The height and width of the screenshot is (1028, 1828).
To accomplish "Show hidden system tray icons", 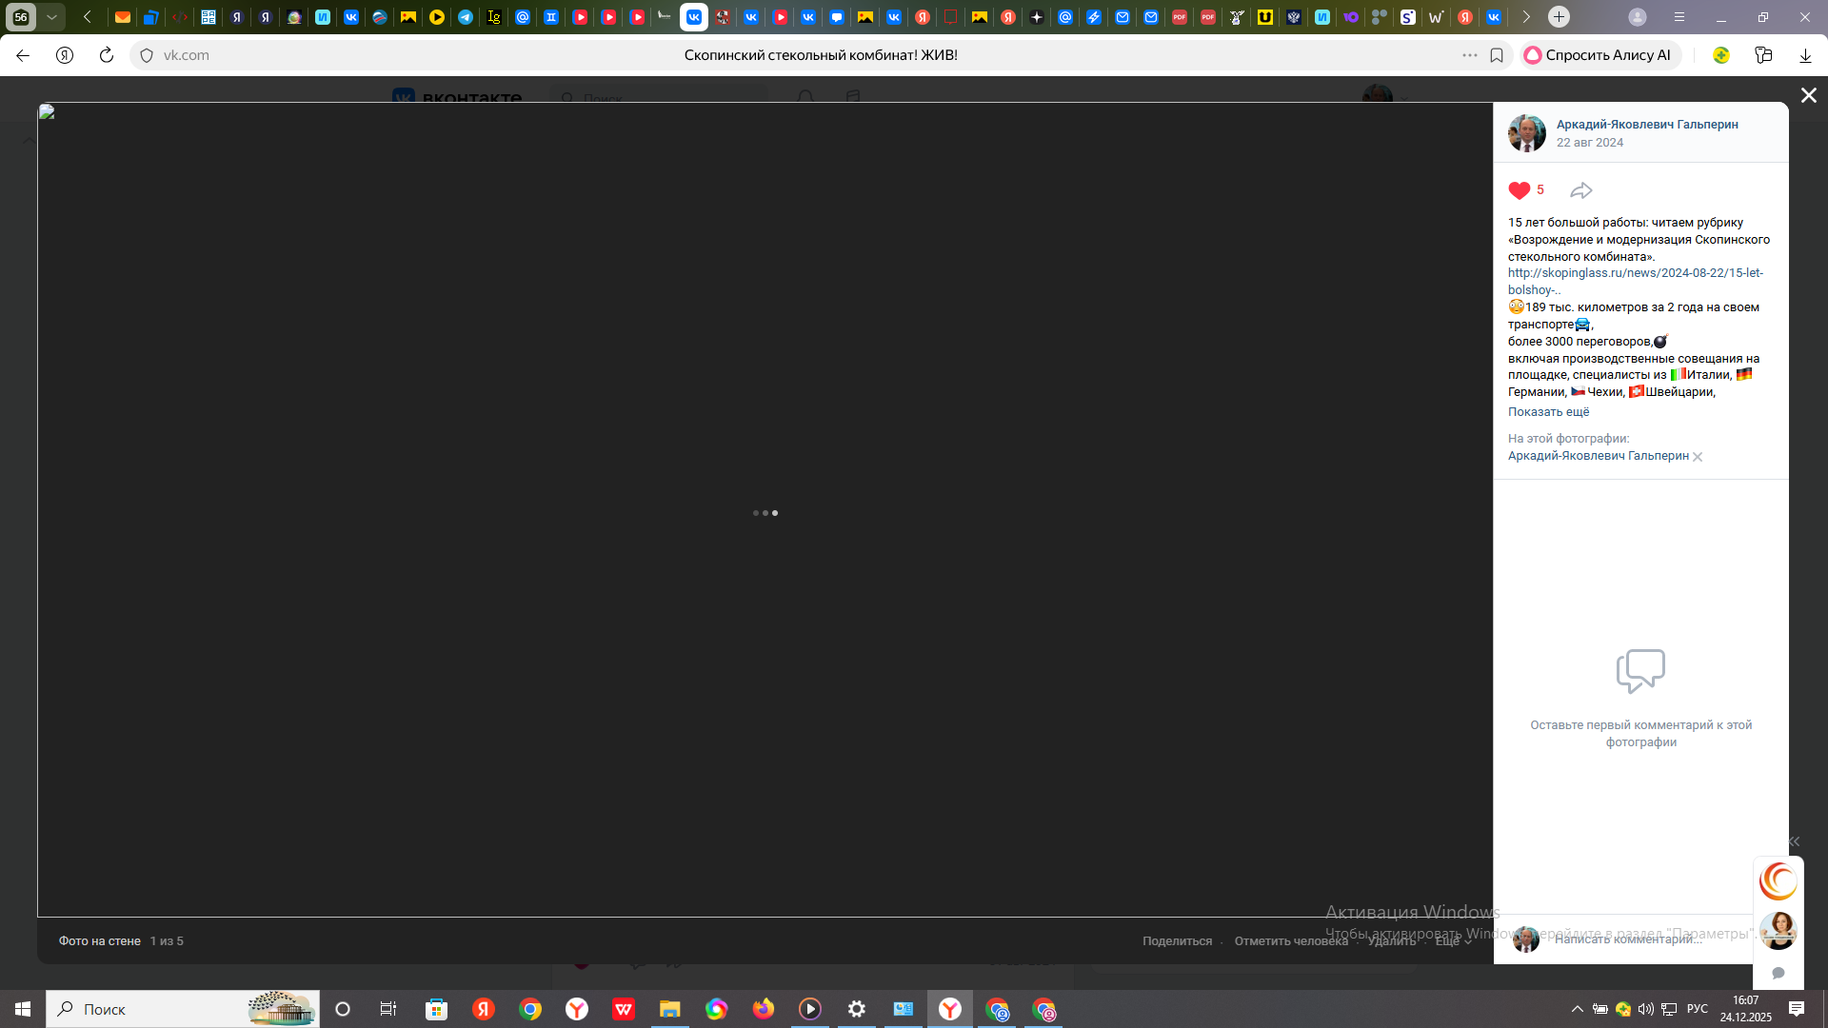I will point(1577,1009).
